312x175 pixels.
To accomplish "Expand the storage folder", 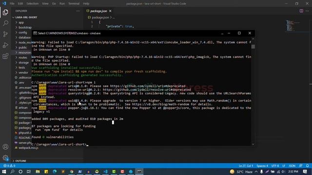I will coord(23,63).
